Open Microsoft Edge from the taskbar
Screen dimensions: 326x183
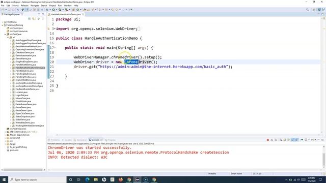click(87, 179)
